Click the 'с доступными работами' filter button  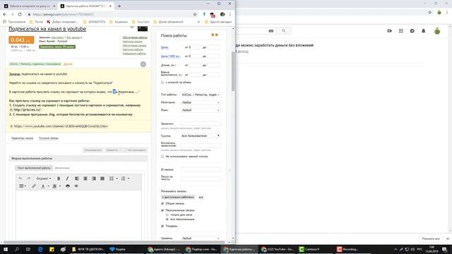tap(178, 198)
